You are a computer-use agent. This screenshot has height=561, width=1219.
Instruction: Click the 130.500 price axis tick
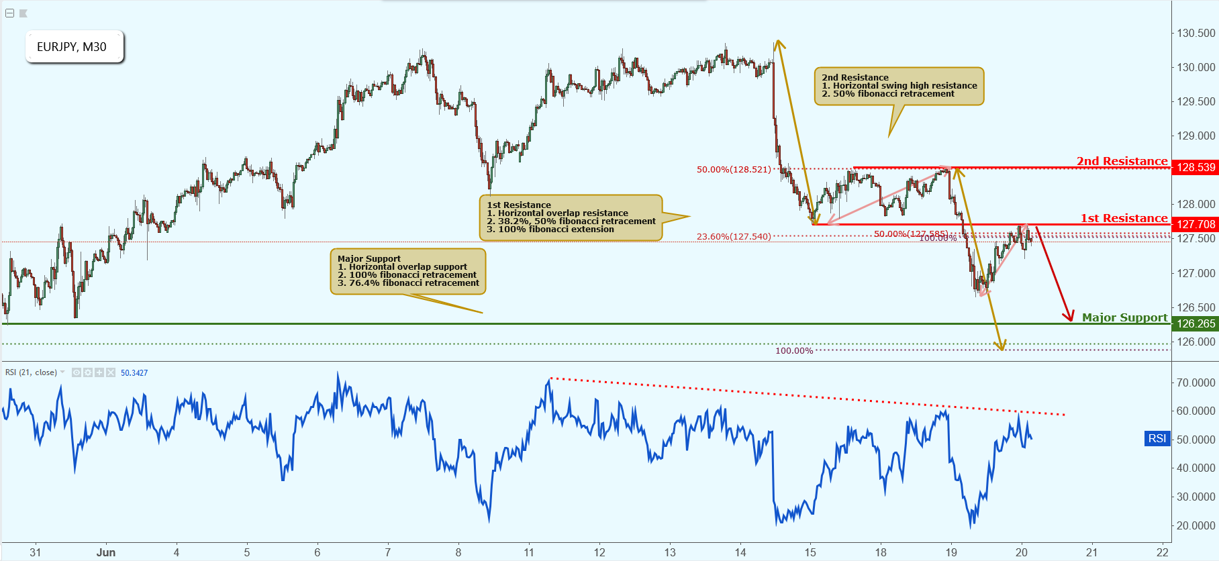click(1196, 33)
